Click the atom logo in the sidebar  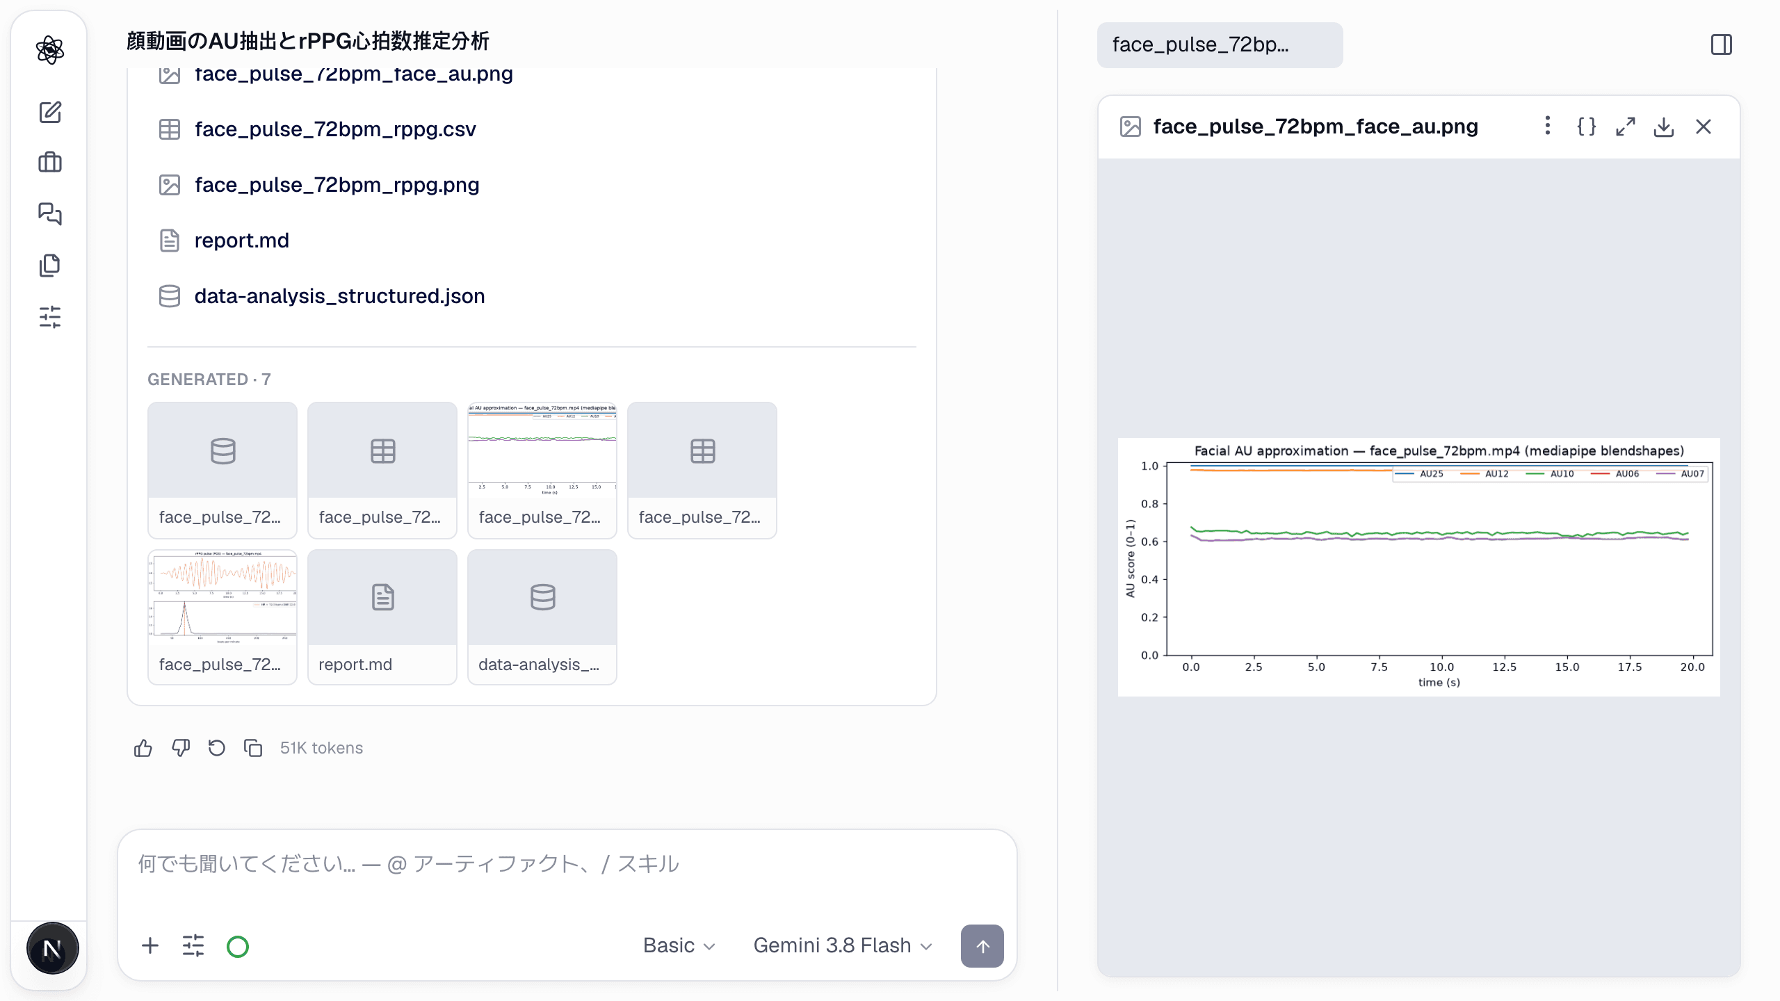point(50,50)
